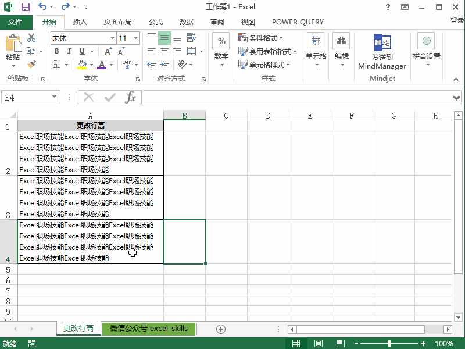The width and height of the screenshot is (465, 349).
Task: Select column B header
Action: tap(184, 115)
